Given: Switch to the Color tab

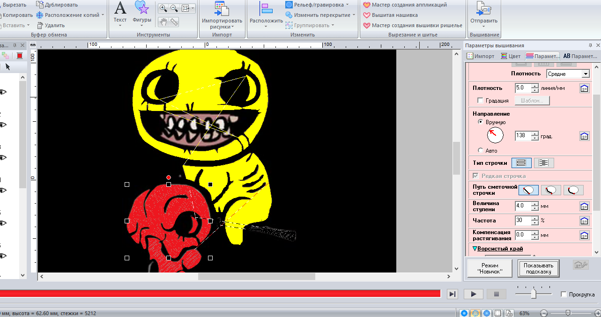Looking at the screenshot, I should point(510,56).
